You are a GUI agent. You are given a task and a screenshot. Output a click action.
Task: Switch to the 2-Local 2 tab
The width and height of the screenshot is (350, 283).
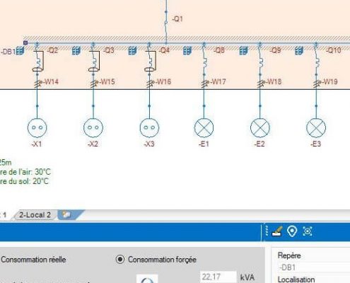click(35, 215)
